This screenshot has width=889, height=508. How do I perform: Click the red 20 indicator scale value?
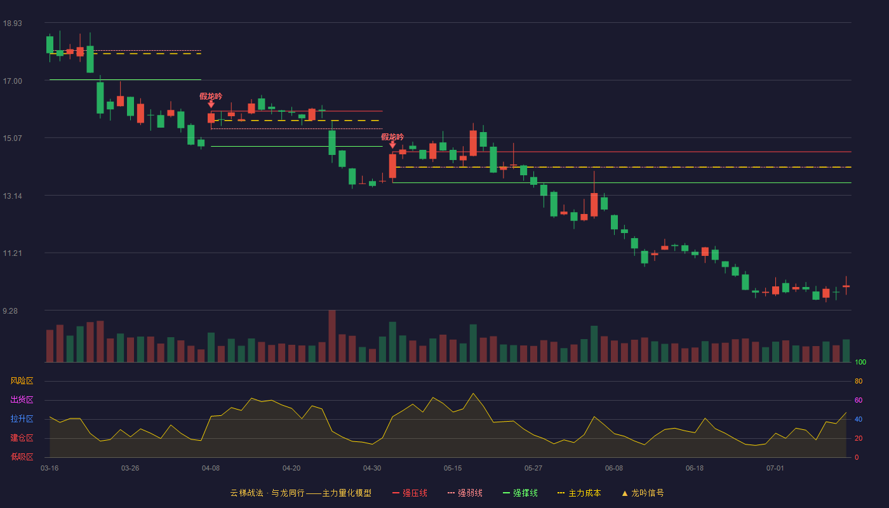click(x=859, y=438)
